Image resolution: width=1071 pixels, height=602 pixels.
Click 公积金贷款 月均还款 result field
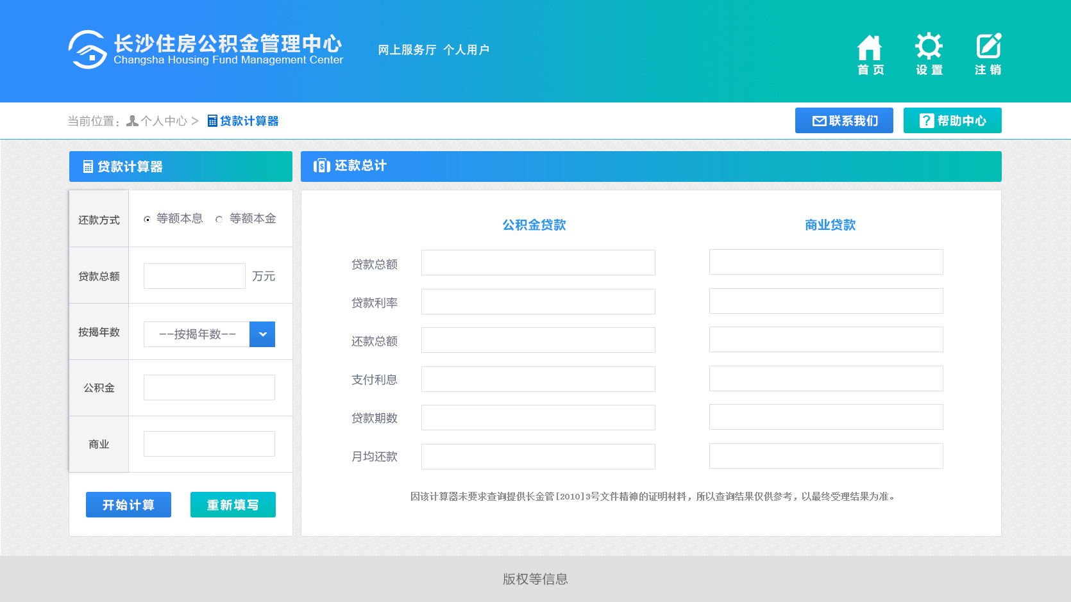coord(538,457)
